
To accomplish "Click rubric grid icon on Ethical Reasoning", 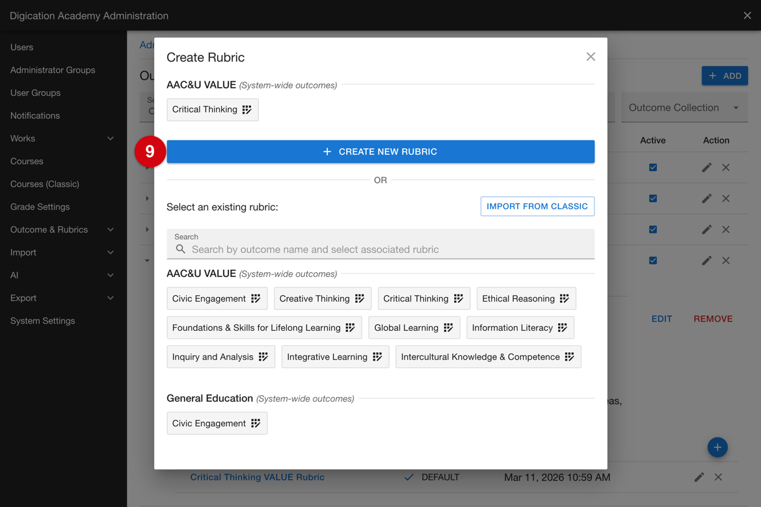I will [565, 298].
